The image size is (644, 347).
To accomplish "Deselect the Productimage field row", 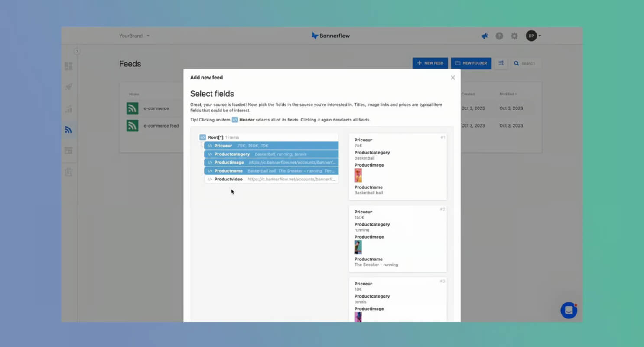I will pos(271,162).
